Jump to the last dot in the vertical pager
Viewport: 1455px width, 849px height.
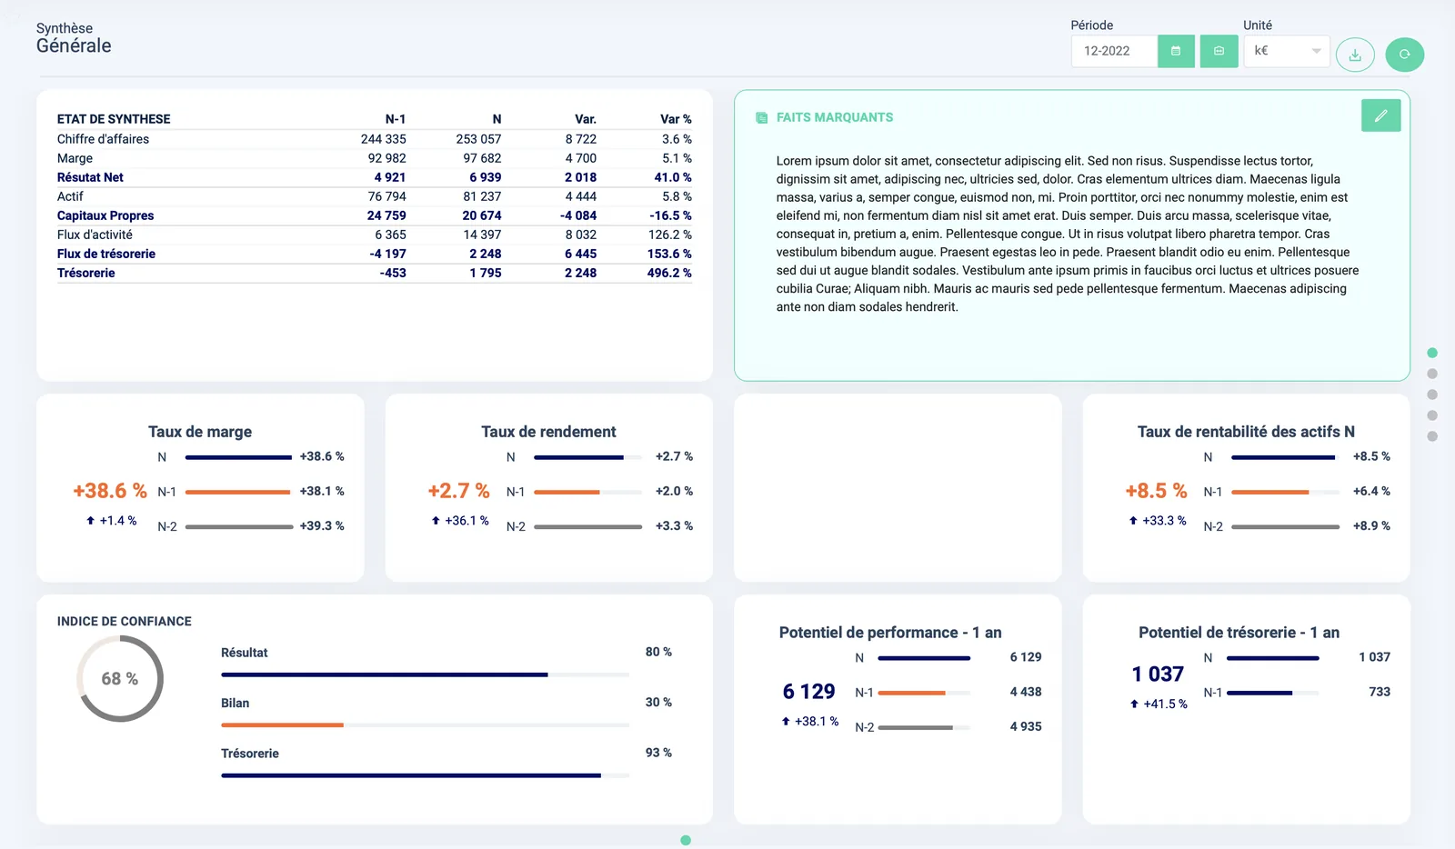(1432, 436)
